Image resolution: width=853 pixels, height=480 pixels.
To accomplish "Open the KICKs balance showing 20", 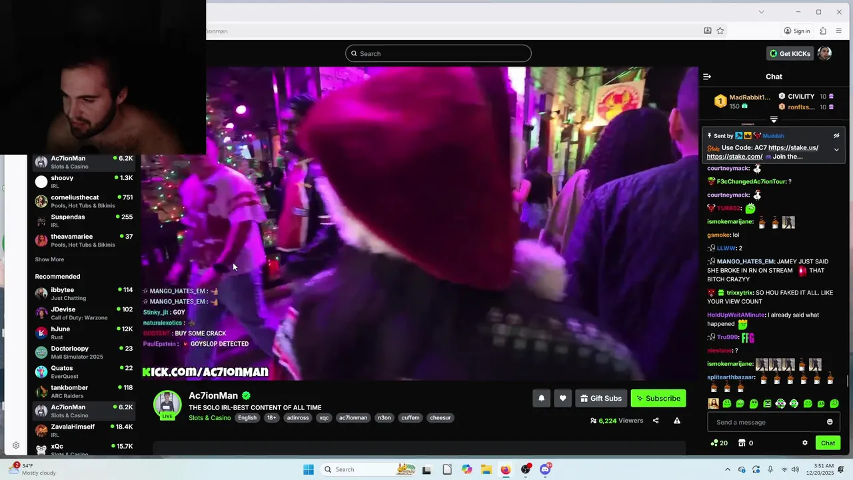I will pyautogui.click(x=719, y=443).
